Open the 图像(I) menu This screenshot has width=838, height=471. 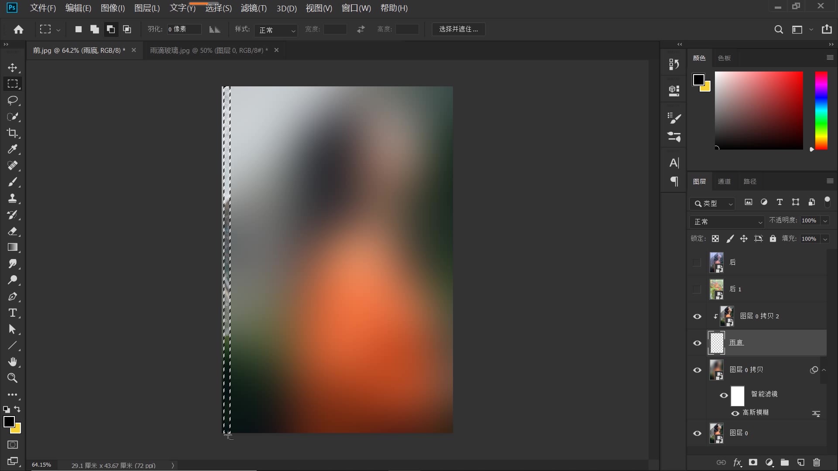(113, 8)
